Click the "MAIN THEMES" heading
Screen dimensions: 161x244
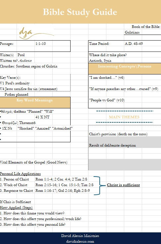click(124, 117)
